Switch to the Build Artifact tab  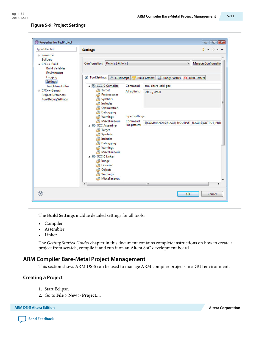(143, 78)
